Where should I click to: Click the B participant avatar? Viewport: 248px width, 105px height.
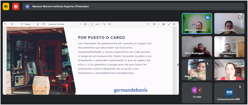click(194, 90)
